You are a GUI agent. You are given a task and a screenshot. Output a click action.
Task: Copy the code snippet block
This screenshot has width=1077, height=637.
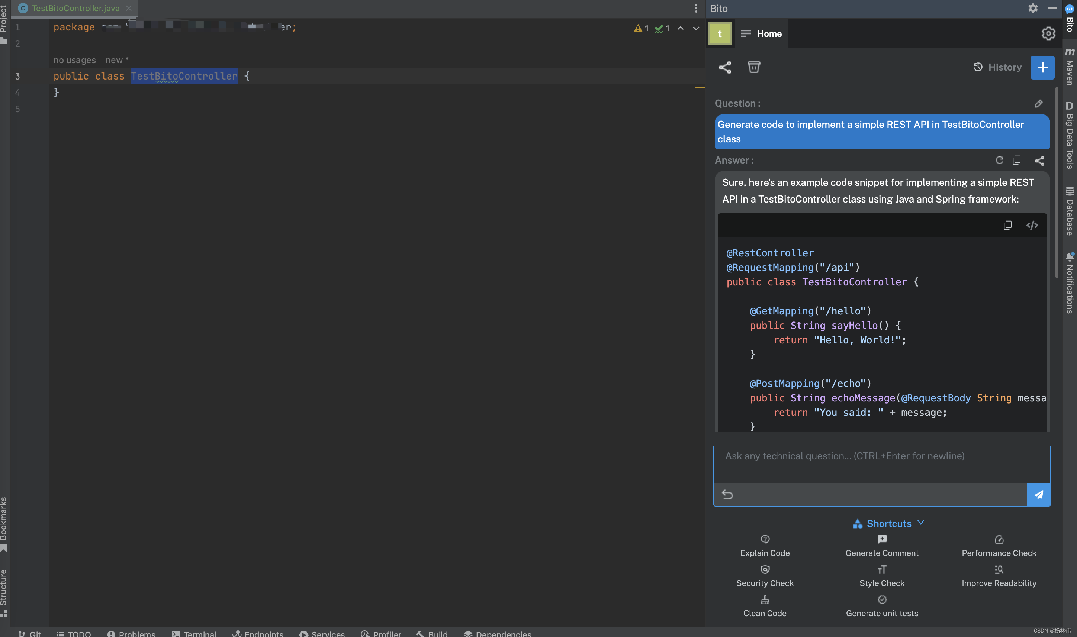click(1007, 225)
